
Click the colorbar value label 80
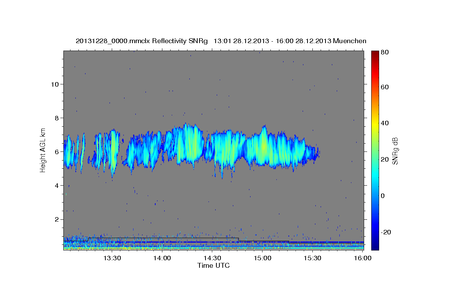[384, 52]
